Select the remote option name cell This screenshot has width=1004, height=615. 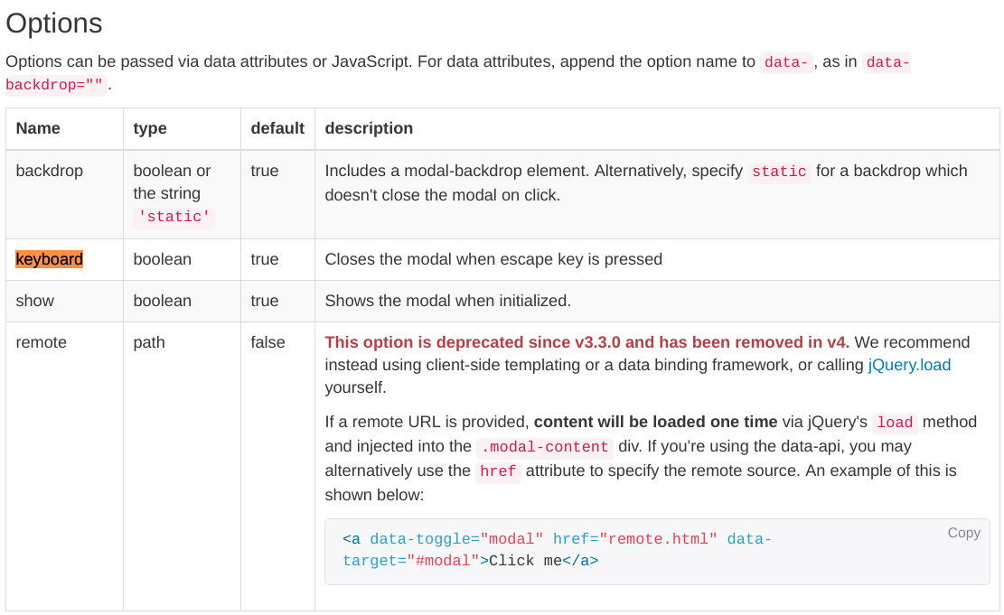click(41, 342)
